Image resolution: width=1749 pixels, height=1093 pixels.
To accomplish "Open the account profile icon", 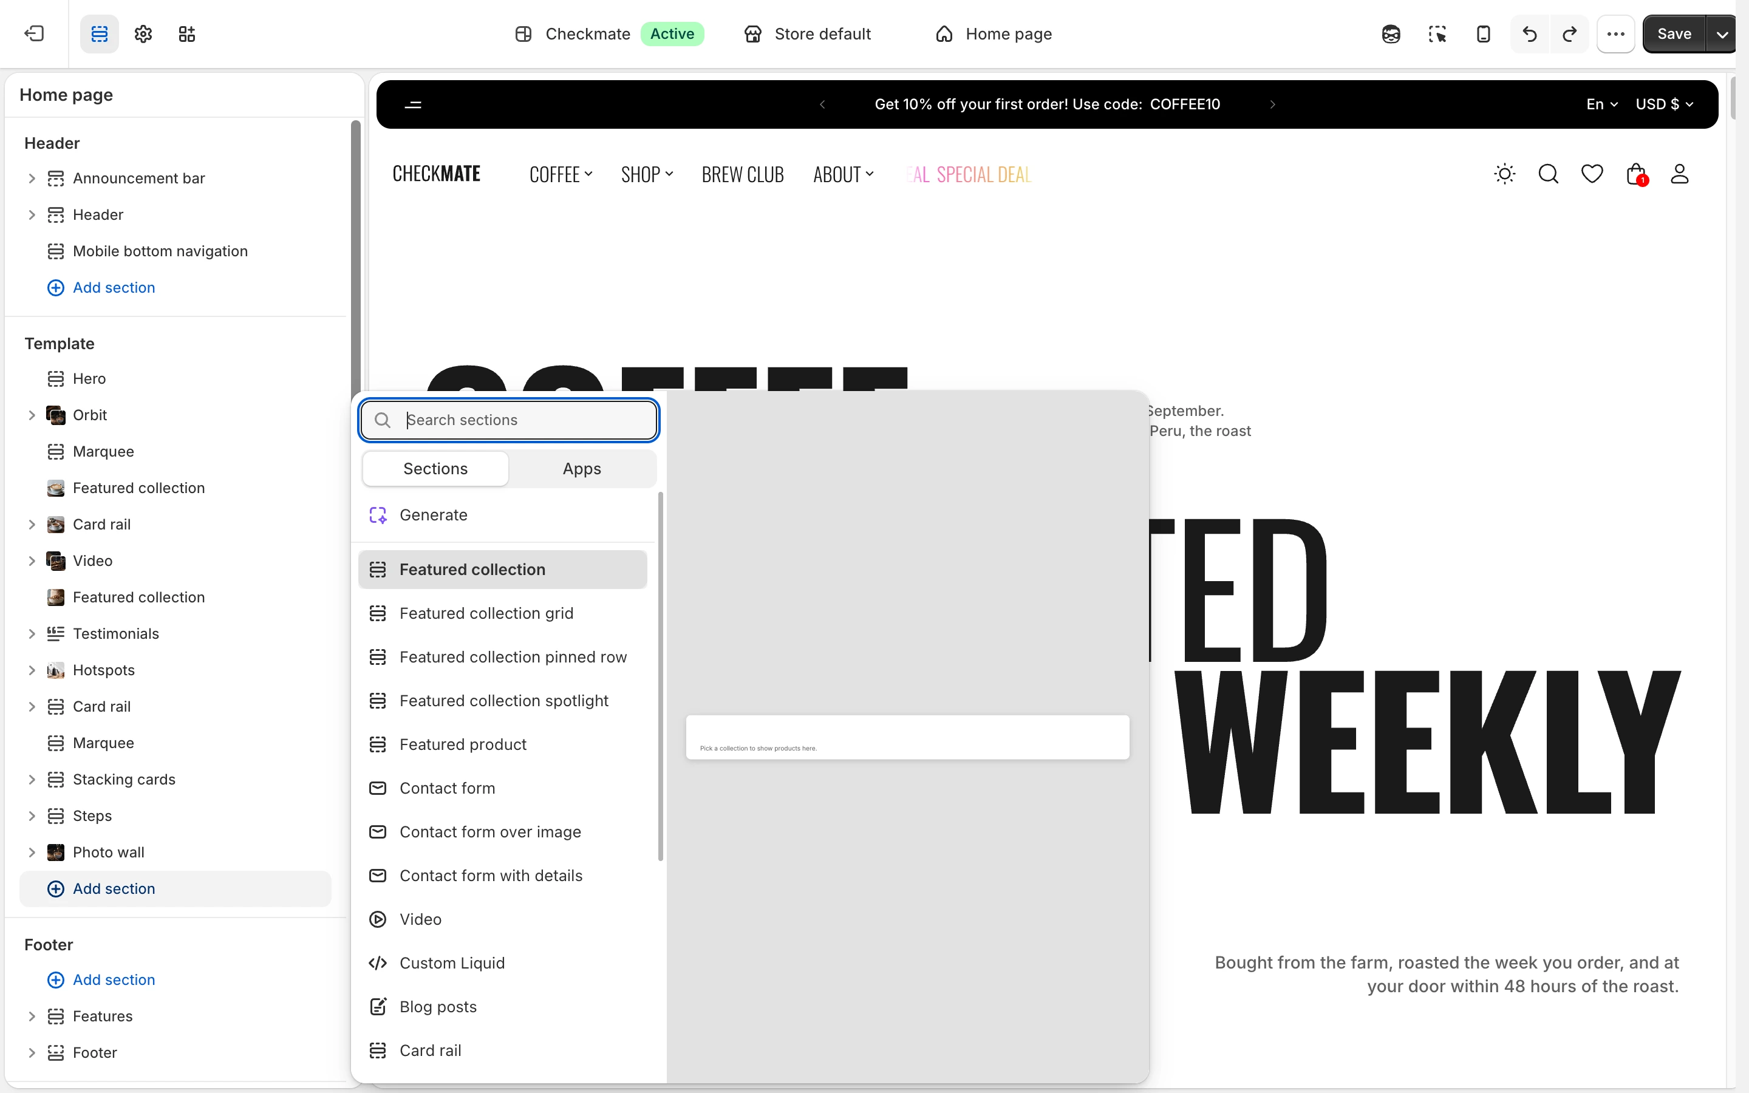I will click(x=1680, y=174).
